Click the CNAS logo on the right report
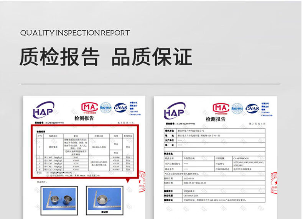 252,109
